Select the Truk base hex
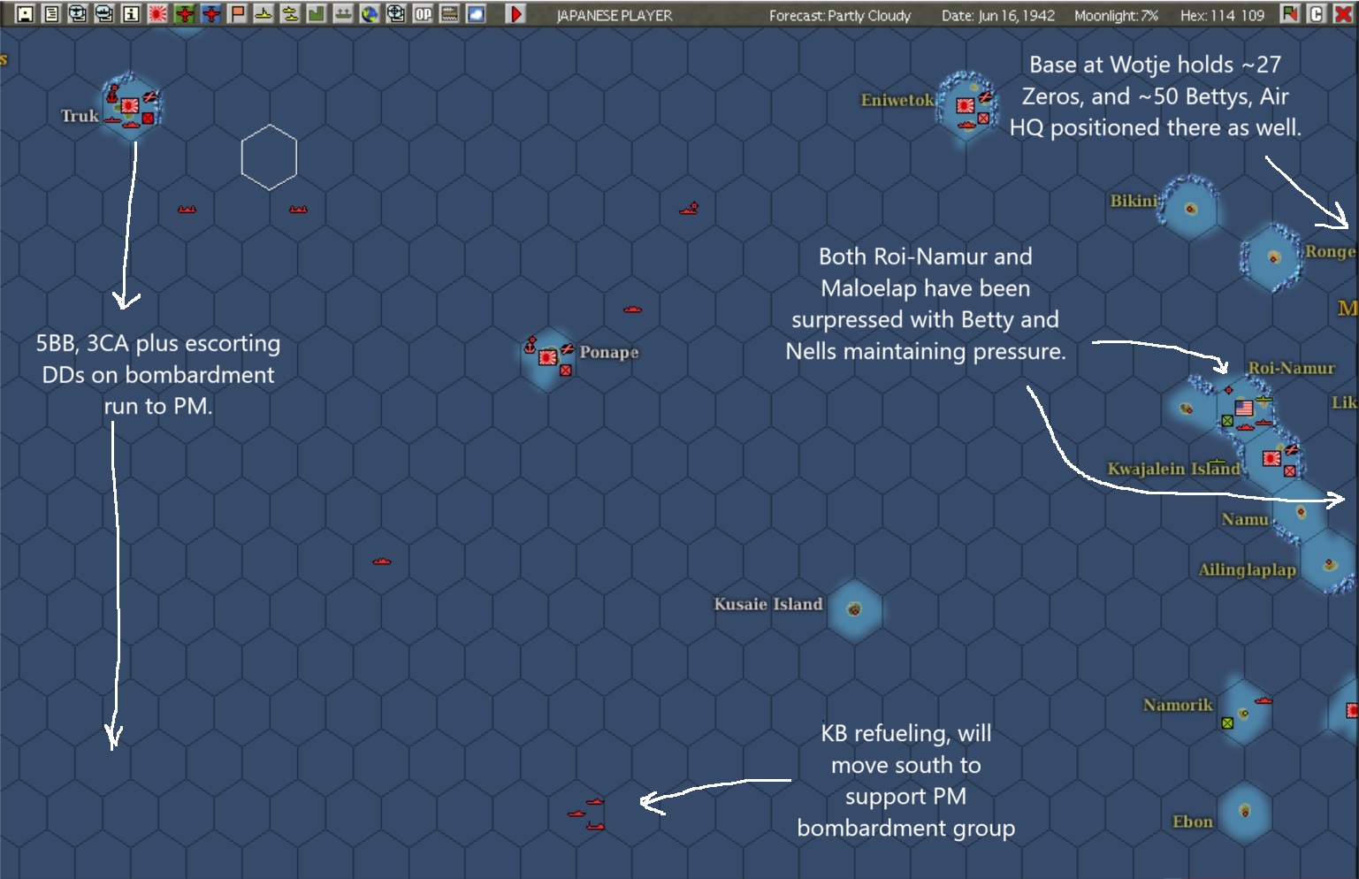The image size is (1359, 879). tap(131, 106)
